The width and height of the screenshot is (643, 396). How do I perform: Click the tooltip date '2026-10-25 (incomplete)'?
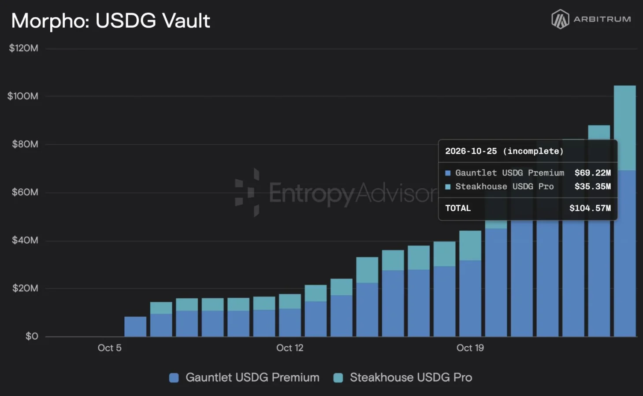coord(504,151)
